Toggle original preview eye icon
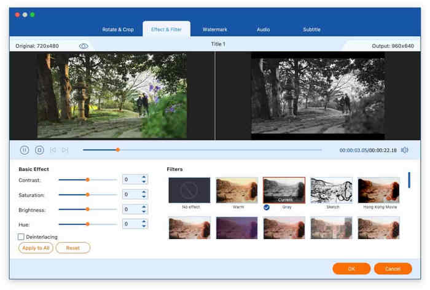430x290 pixels. 84,46
